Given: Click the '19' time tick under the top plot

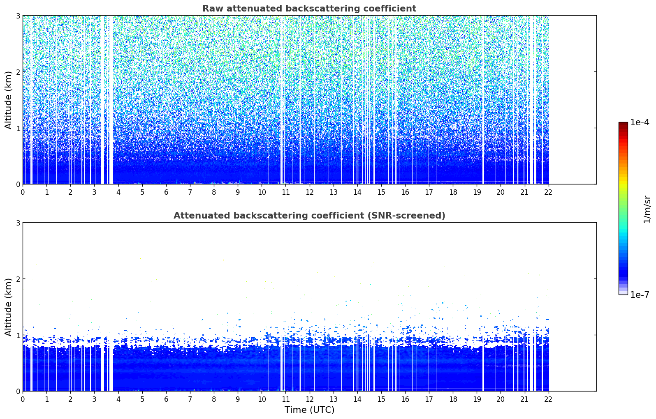Looking at the screenshot, I should click(x=477, y=192).
